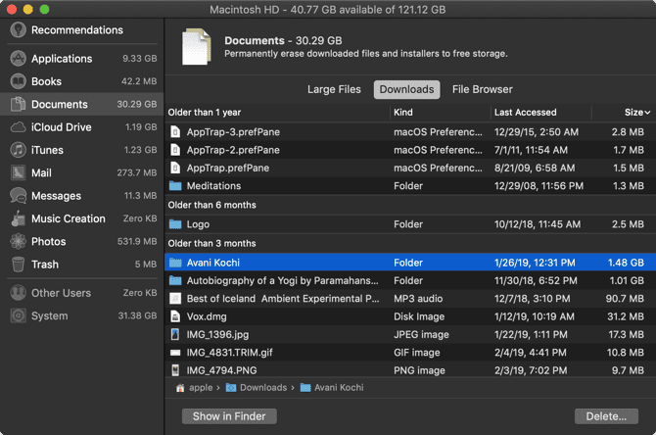Click Avani Kochi in the path bar
This screenshot has width=656, height=435.
[x=332, y=388]
